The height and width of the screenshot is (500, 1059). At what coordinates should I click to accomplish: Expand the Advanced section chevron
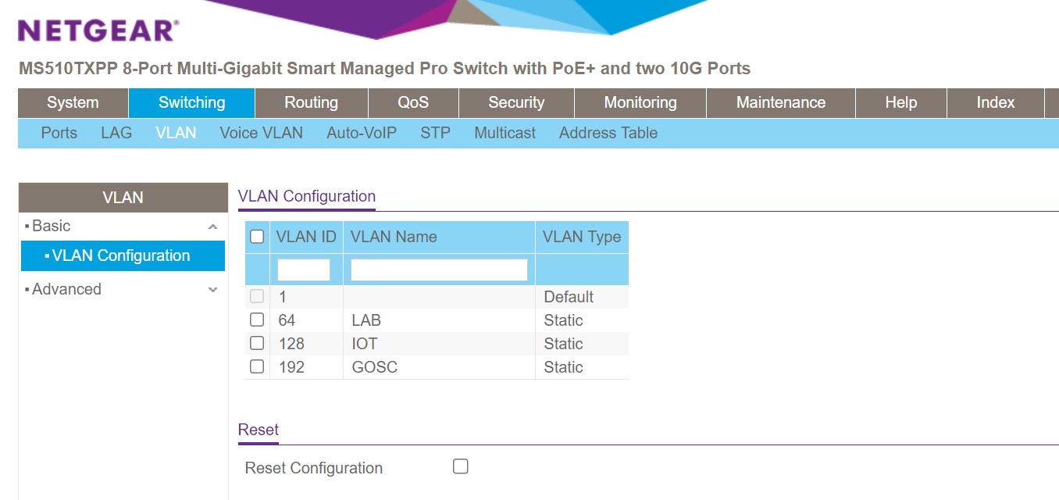(213, 290)
